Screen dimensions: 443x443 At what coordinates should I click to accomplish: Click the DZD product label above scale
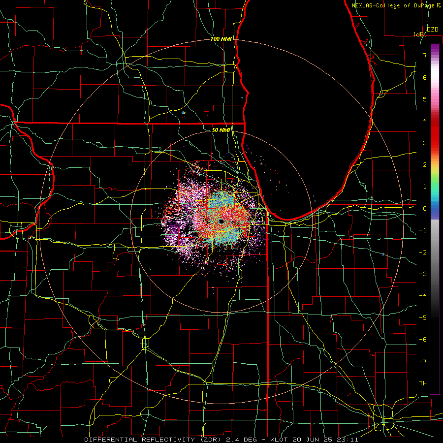point(432,30)
